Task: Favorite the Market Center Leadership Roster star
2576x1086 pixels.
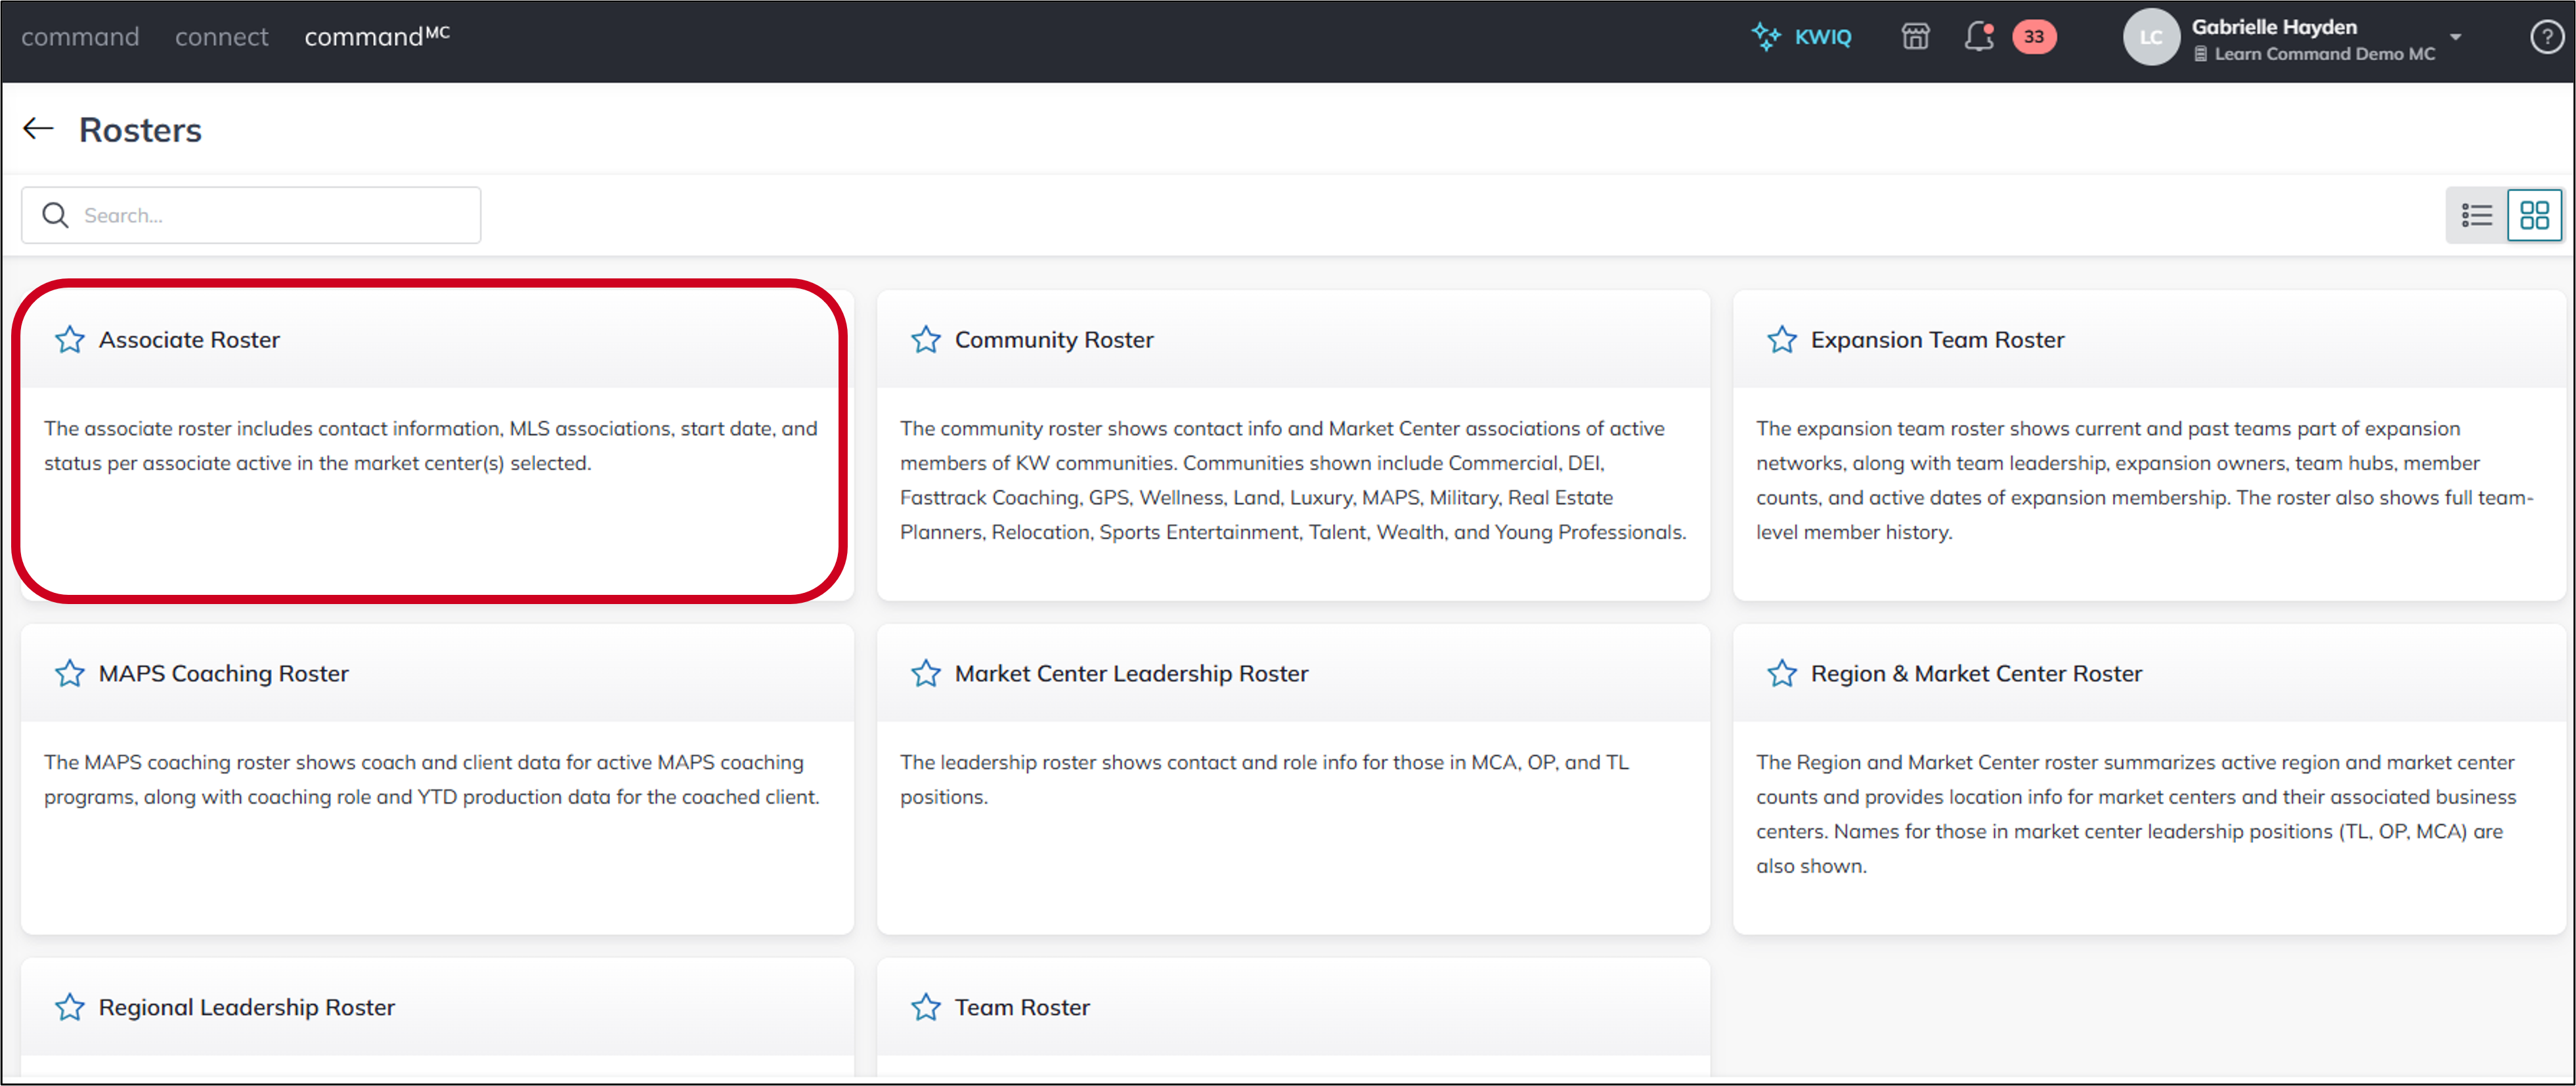Action: coord(926,674)
